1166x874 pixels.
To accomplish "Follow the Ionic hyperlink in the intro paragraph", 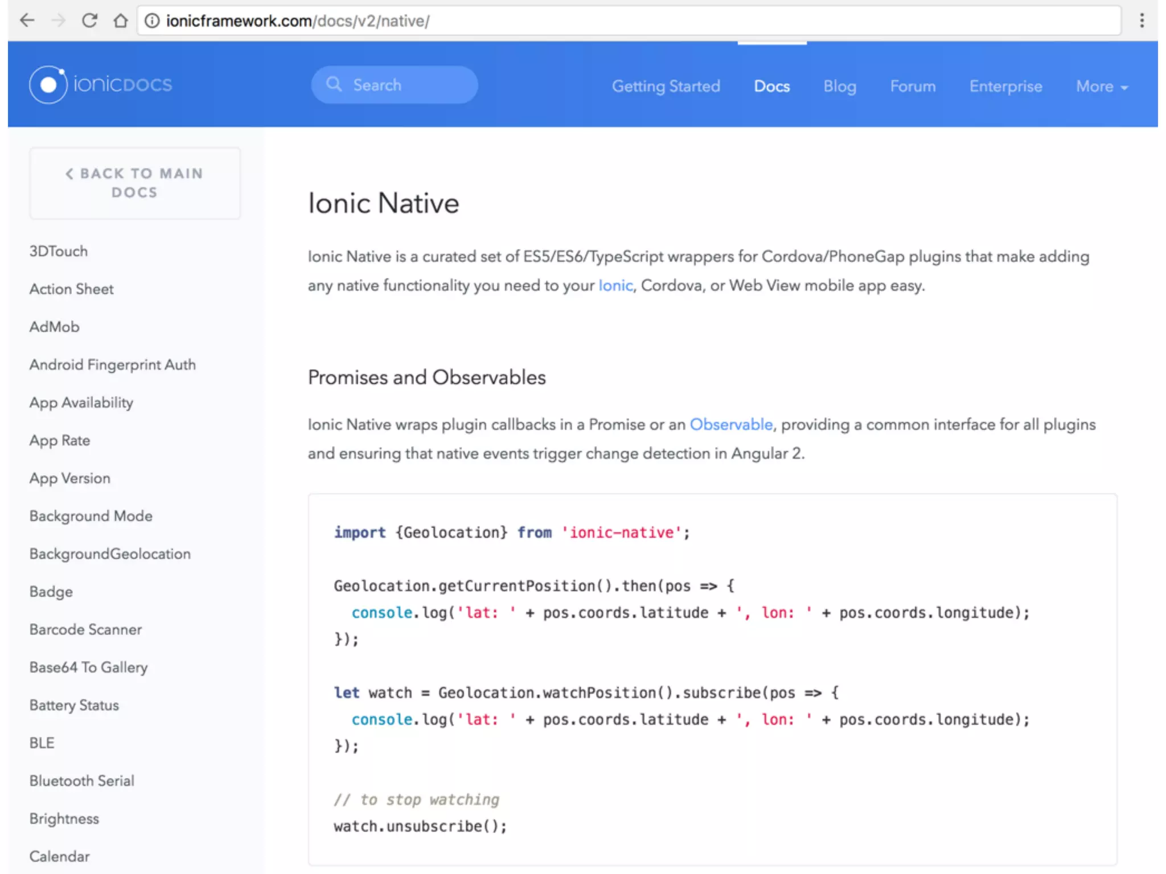I will click(x=615, y=286).
